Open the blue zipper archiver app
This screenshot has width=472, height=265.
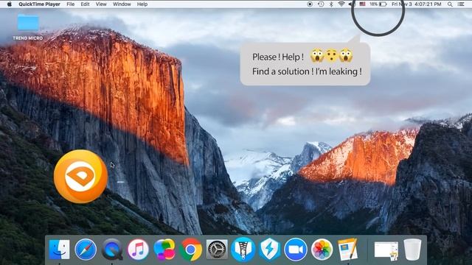pos(243,250)
